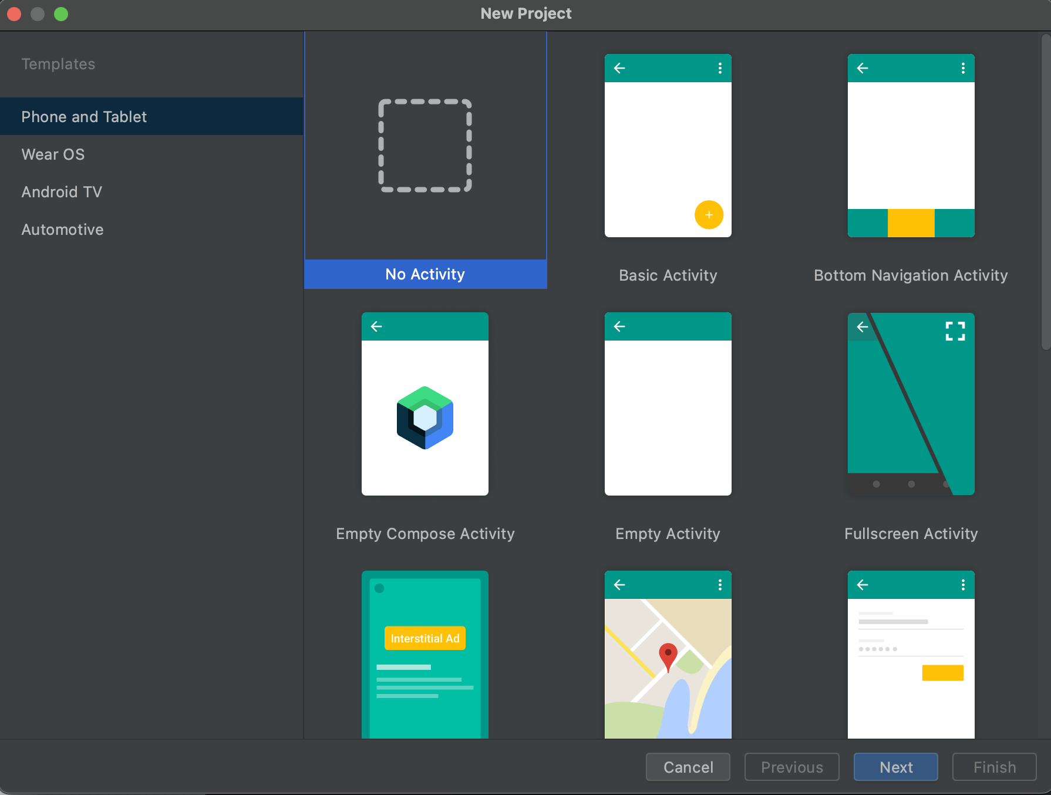The height and width of the screenshot is (795, 1051).
Task: Select the login form template preview
Action: [x=911, y=655]
